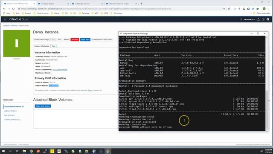
Task: Select Attached VNICs in Resources
Action: pyautogui.click(x=10, y=111)
